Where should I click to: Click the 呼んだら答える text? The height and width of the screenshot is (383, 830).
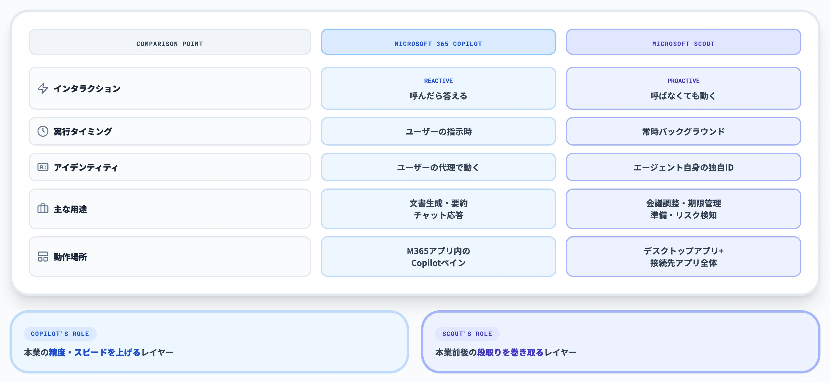coord(438,96)
